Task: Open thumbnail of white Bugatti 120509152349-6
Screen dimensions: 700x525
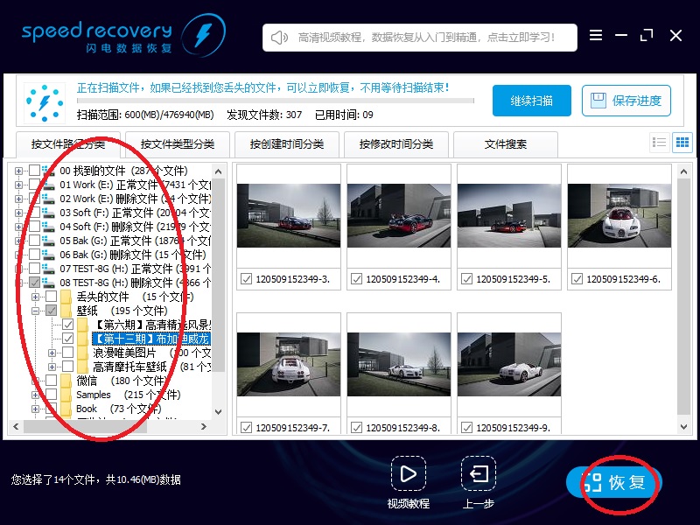Action: (x=619, y=215)
